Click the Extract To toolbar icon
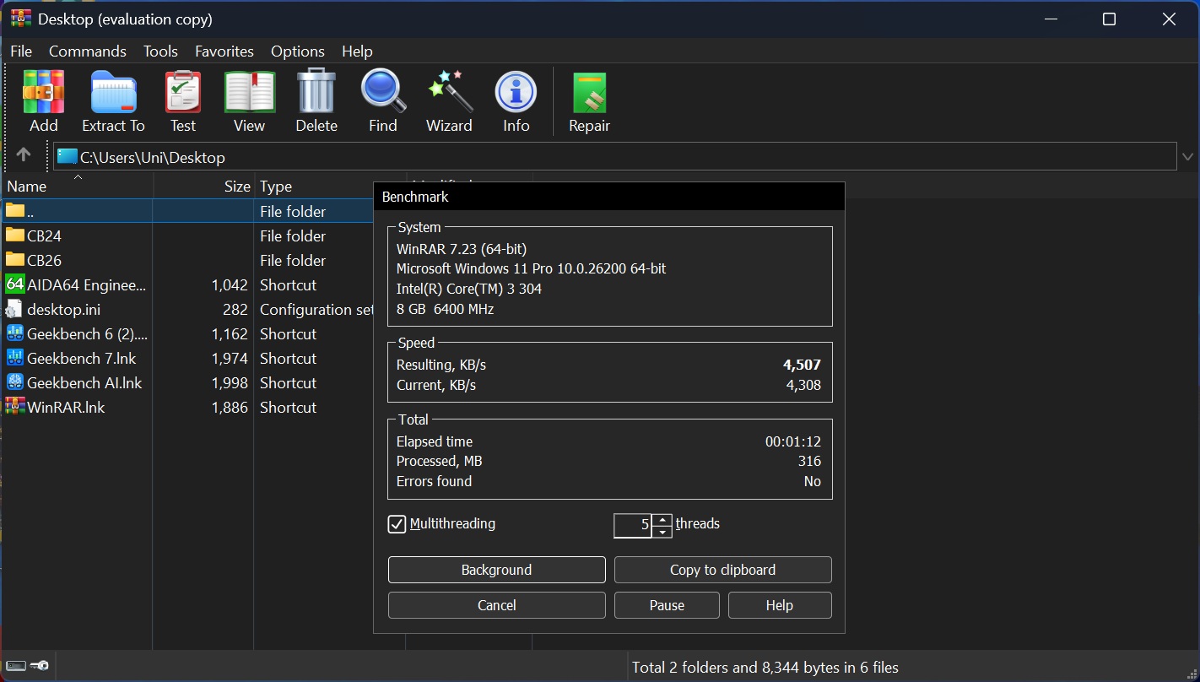This screenshot has height=682, width=1200. (x=113, y=92)
